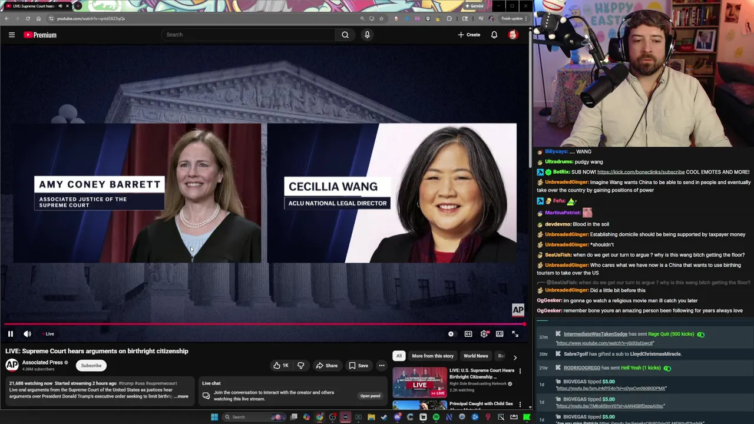Open the live chat panel

pos(370,396)
